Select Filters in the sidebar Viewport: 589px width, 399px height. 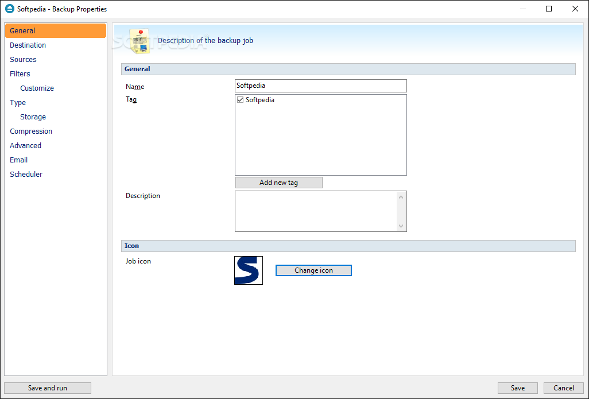[20, 73]
